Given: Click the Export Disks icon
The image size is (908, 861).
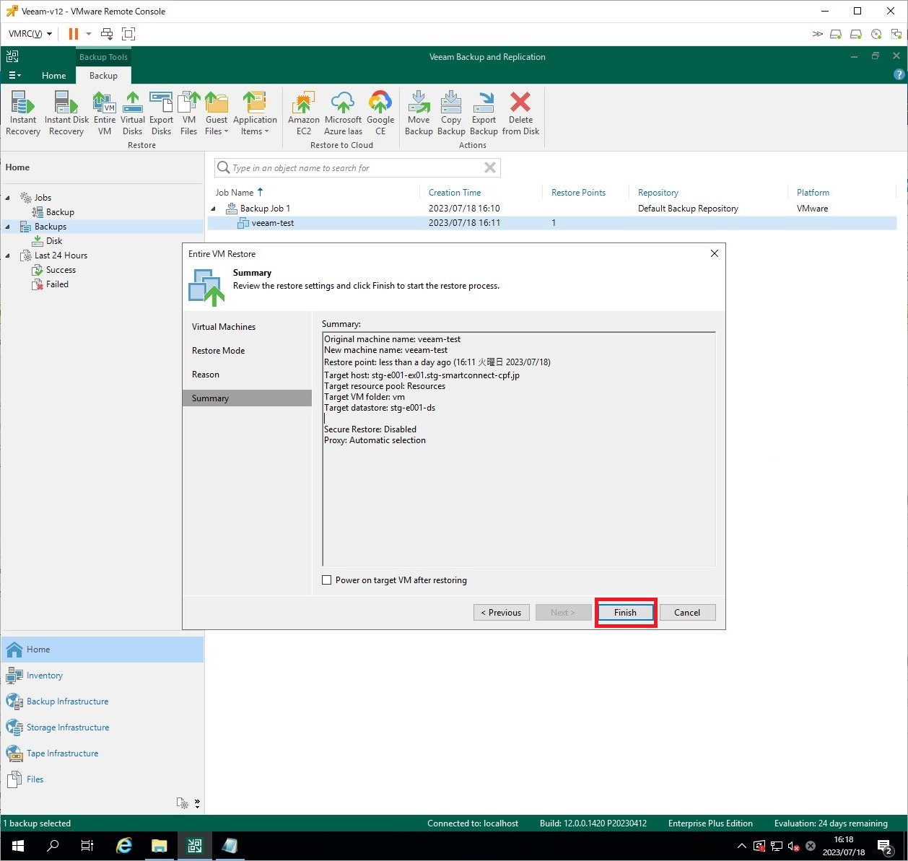Looking at the screenshot, I should click(x=161, y=113).
